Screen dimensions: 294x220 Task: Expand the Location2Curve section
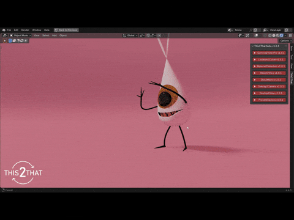click(x=269, y=59)
